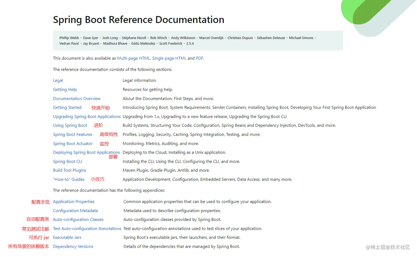Click author name Phillip Webb
Viewport: 417px width, 257px height.
point(69,38)
